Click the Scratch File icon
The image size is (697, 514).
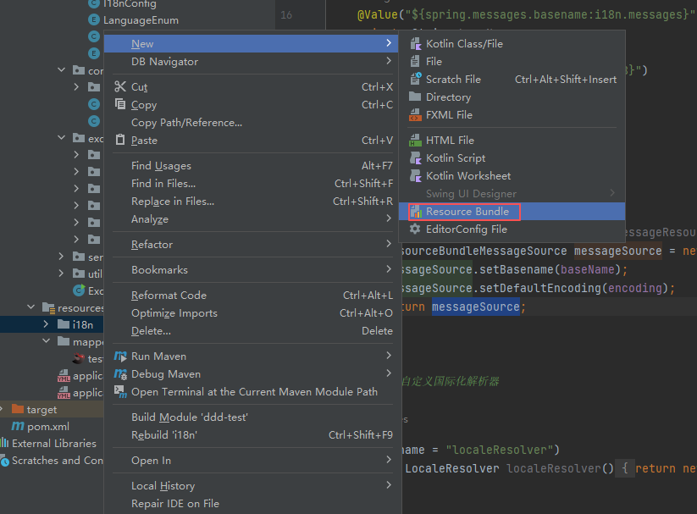coord(415,79)
